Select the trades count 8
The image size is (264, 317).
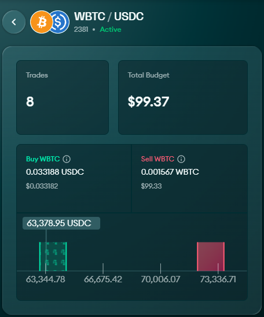click(30, 101)
